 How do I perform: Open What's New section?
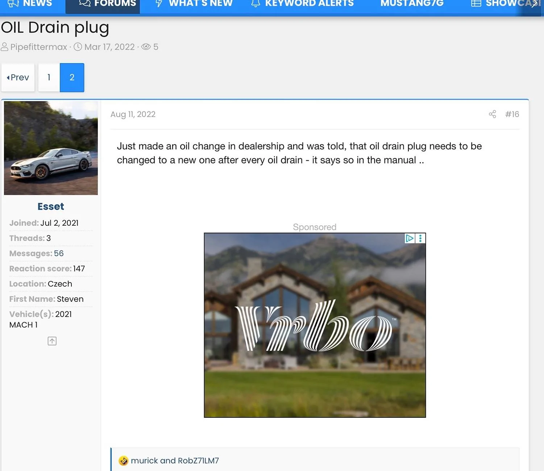tap(194, 4)
